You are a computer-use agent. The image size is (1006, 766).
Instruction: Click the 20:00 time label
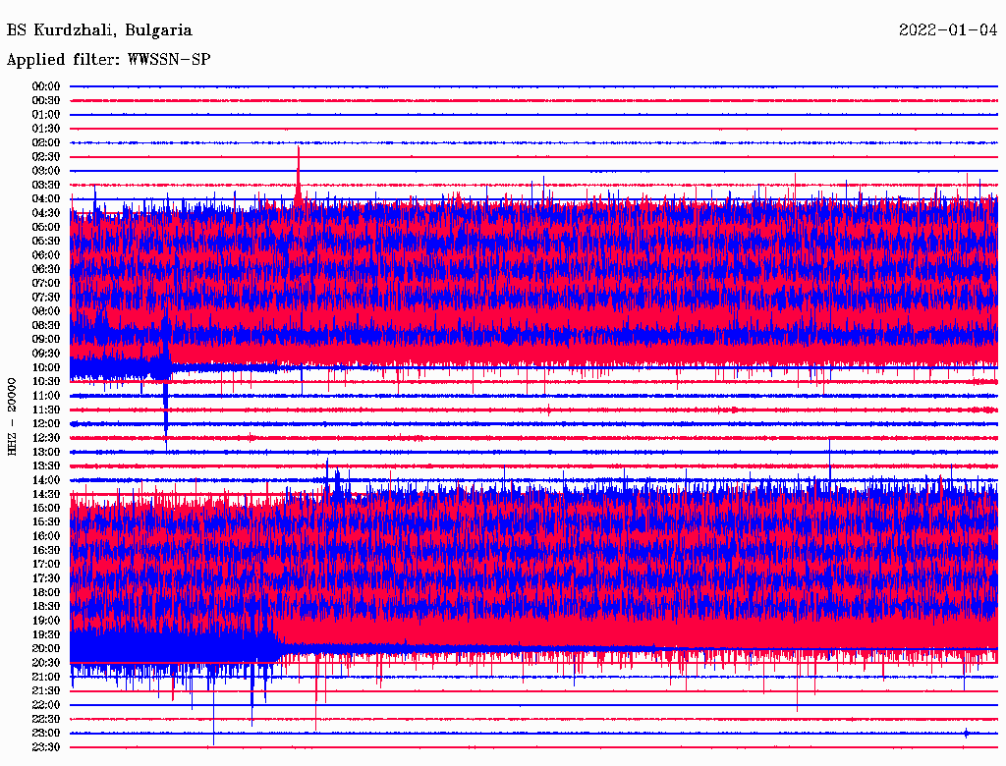(46, 648)
